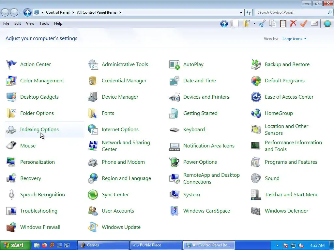This screenshot has height=250, width=334.
Task: Open Backup and Restore icon
Action: 256,64
